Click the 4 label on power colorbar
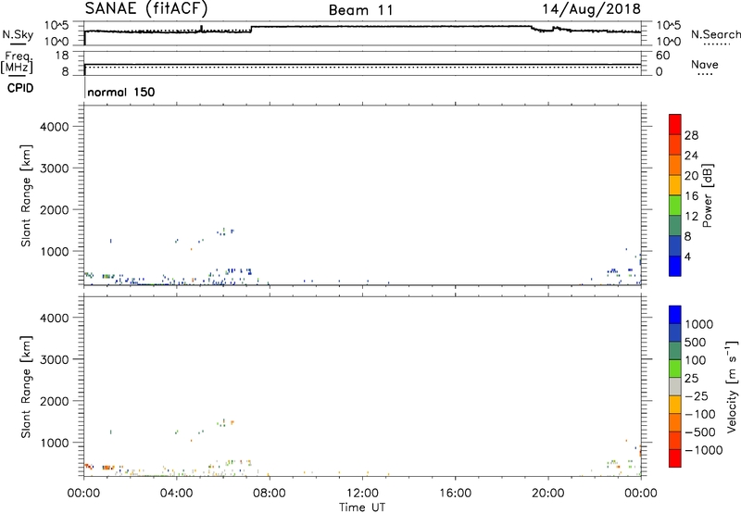This screenshot has width=741, height=513. [687, 257]
